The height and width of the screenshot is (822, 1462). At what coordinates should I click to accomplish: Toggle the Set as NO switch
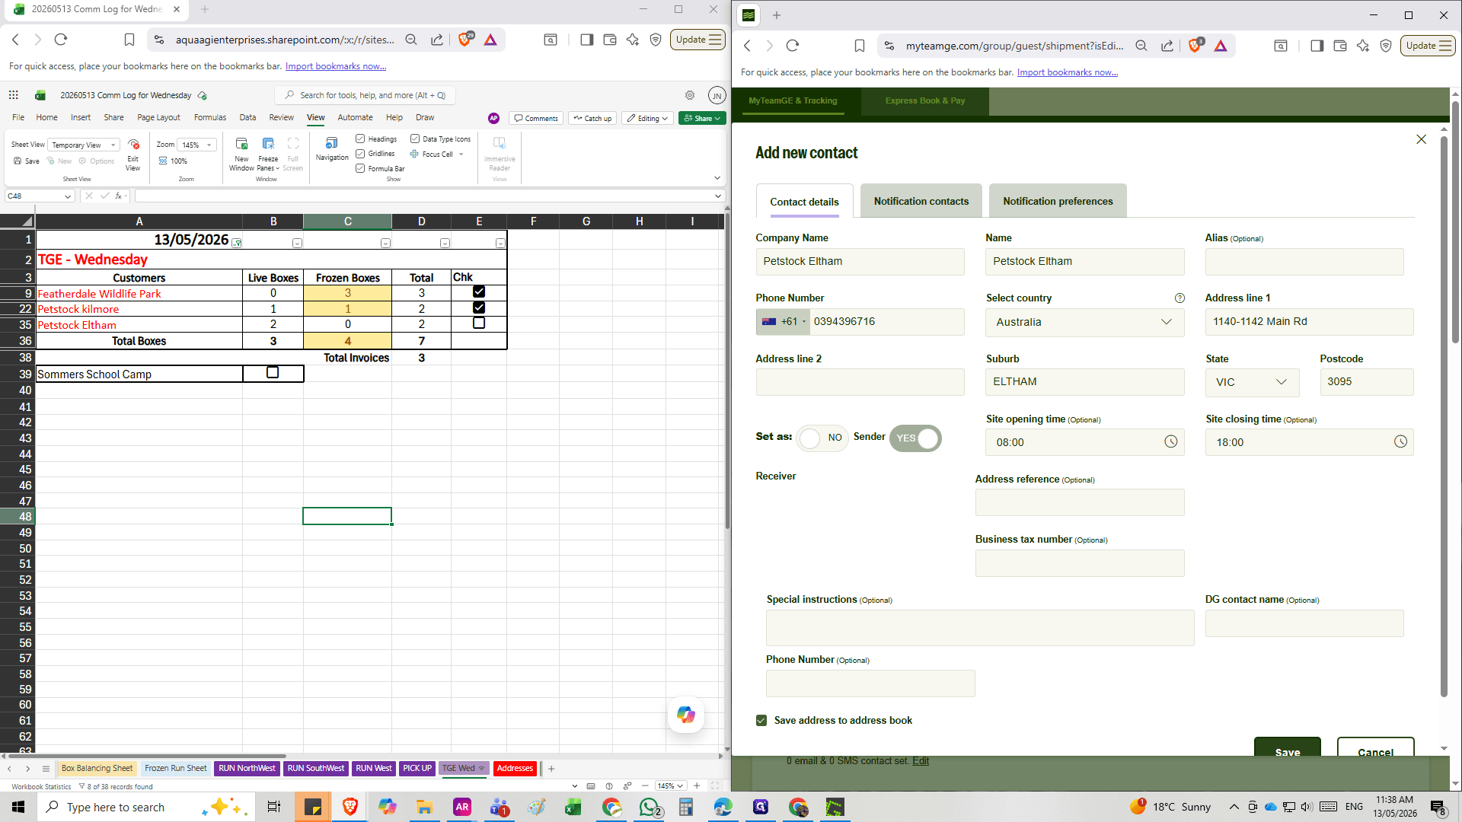(x=822, y=438)
